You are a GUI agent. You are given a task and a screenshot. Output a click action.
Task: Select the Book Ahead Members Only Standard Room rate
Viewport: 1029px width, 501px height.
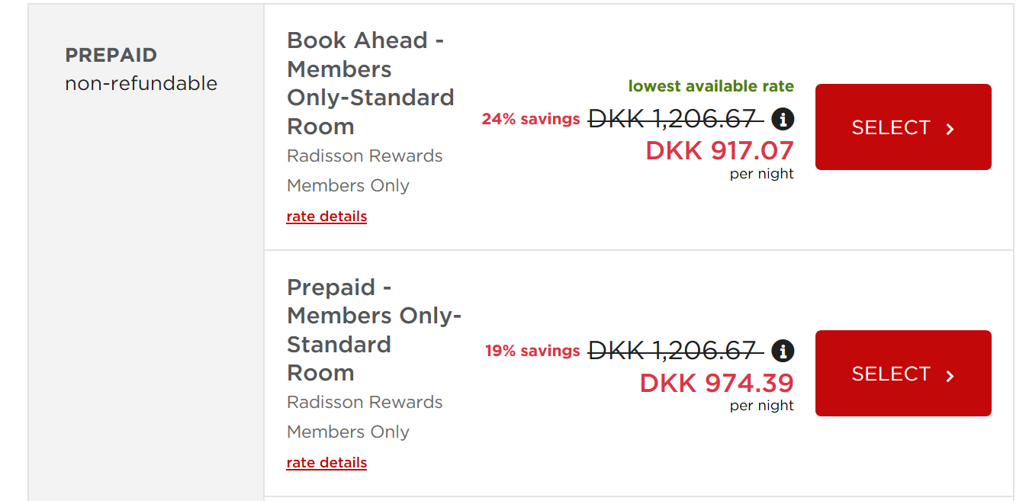click(x=902, y=127)
